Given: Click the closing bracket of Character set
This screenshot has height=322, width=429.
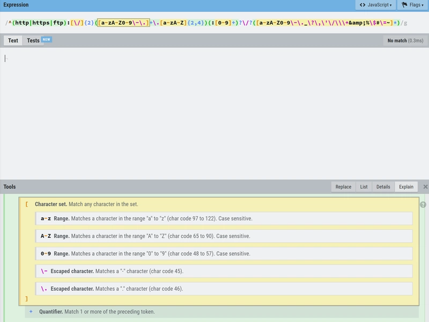Looking at the screenshot, I should 27,299.
